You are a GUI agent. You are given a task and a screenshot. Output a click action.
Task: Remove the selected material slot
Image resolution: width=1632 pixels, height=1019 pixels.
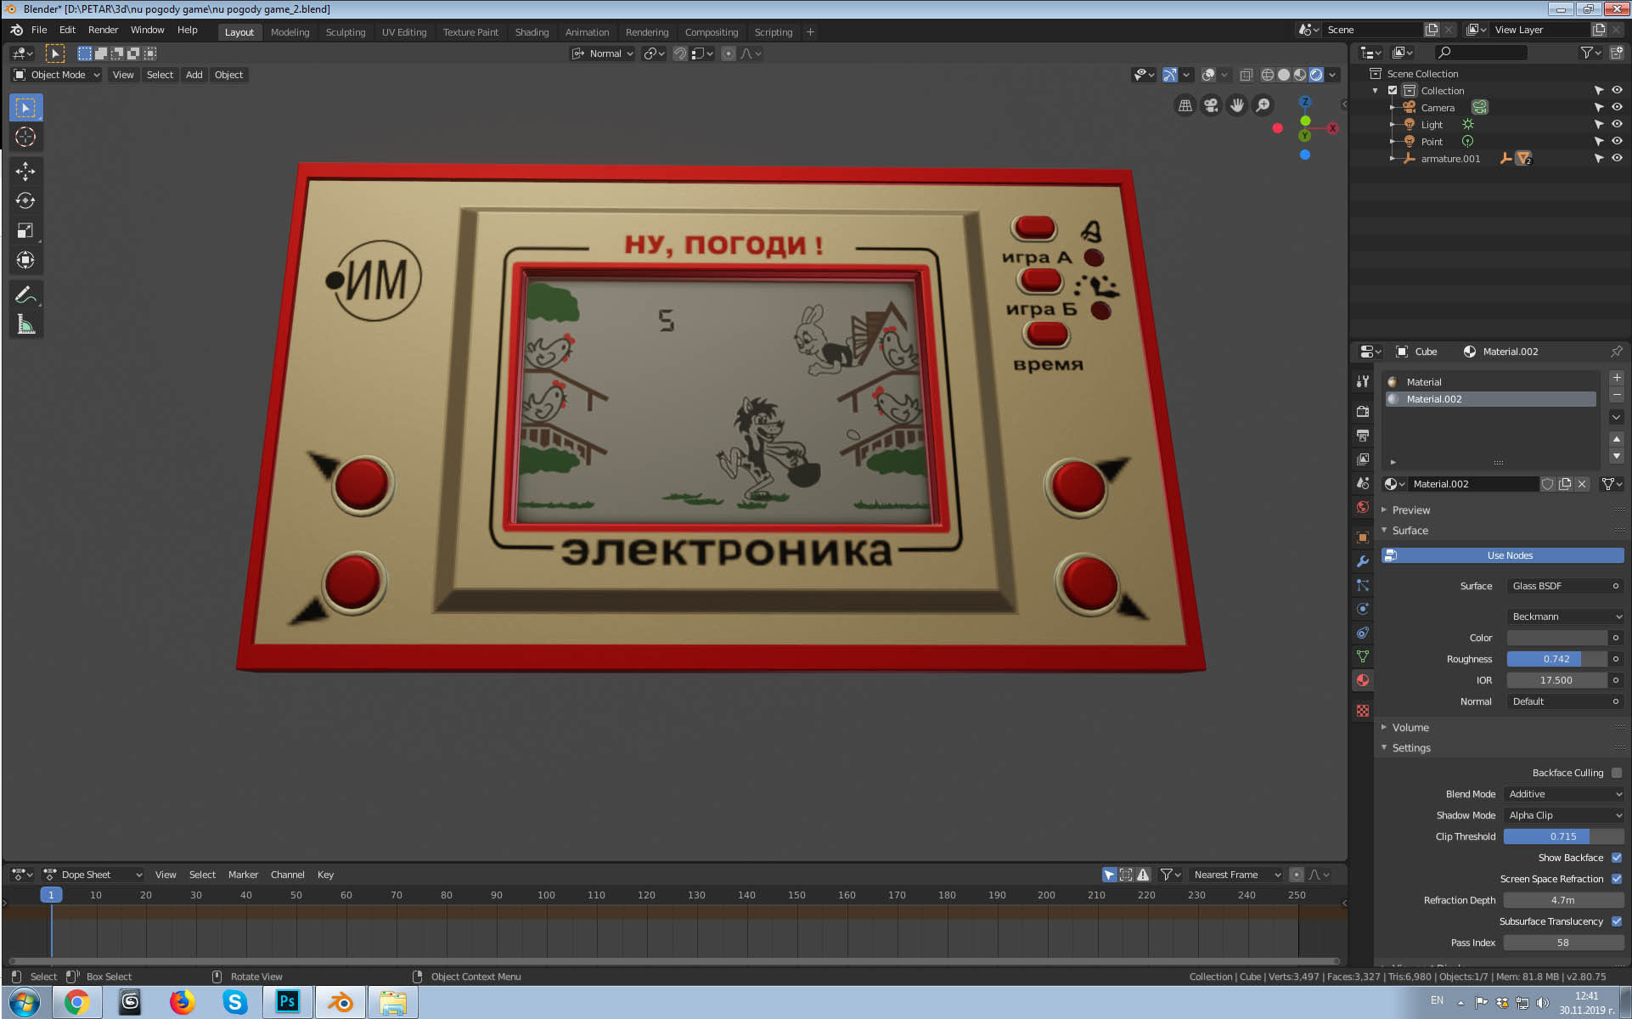[1617, 395]
